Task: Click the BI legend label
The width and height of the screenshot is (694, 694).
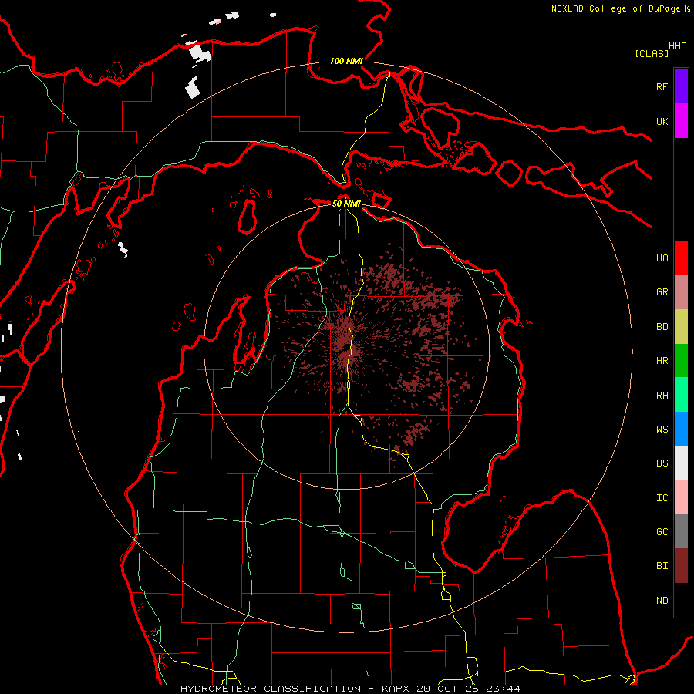Action: (x=662, y=566)
